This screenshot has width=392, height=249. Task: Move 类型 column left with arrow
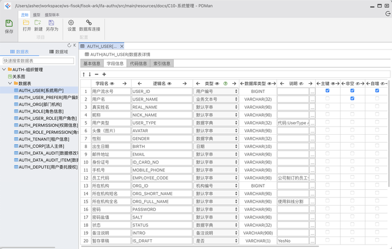(198, 83)
